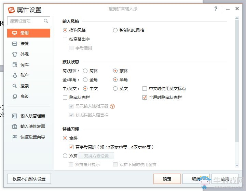Click the keyboard icon beside 按键
Viewport: 246px width, 191px height.
[15, 44]
